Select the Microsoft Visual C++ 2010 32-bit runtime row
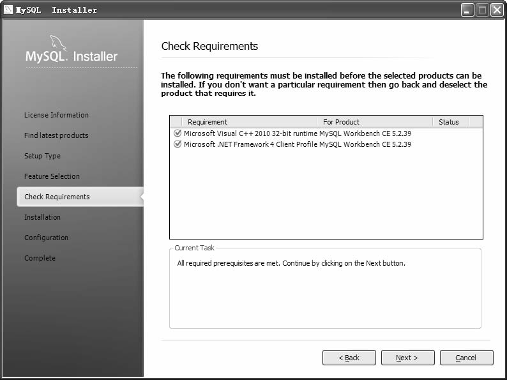This screenshot has height=380, width=507. coord(326,133)
